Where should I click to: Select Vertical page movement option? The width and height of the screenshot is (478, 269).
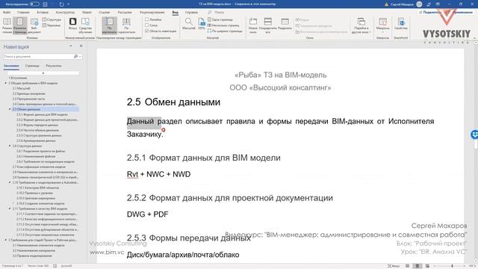coord(109,25)
